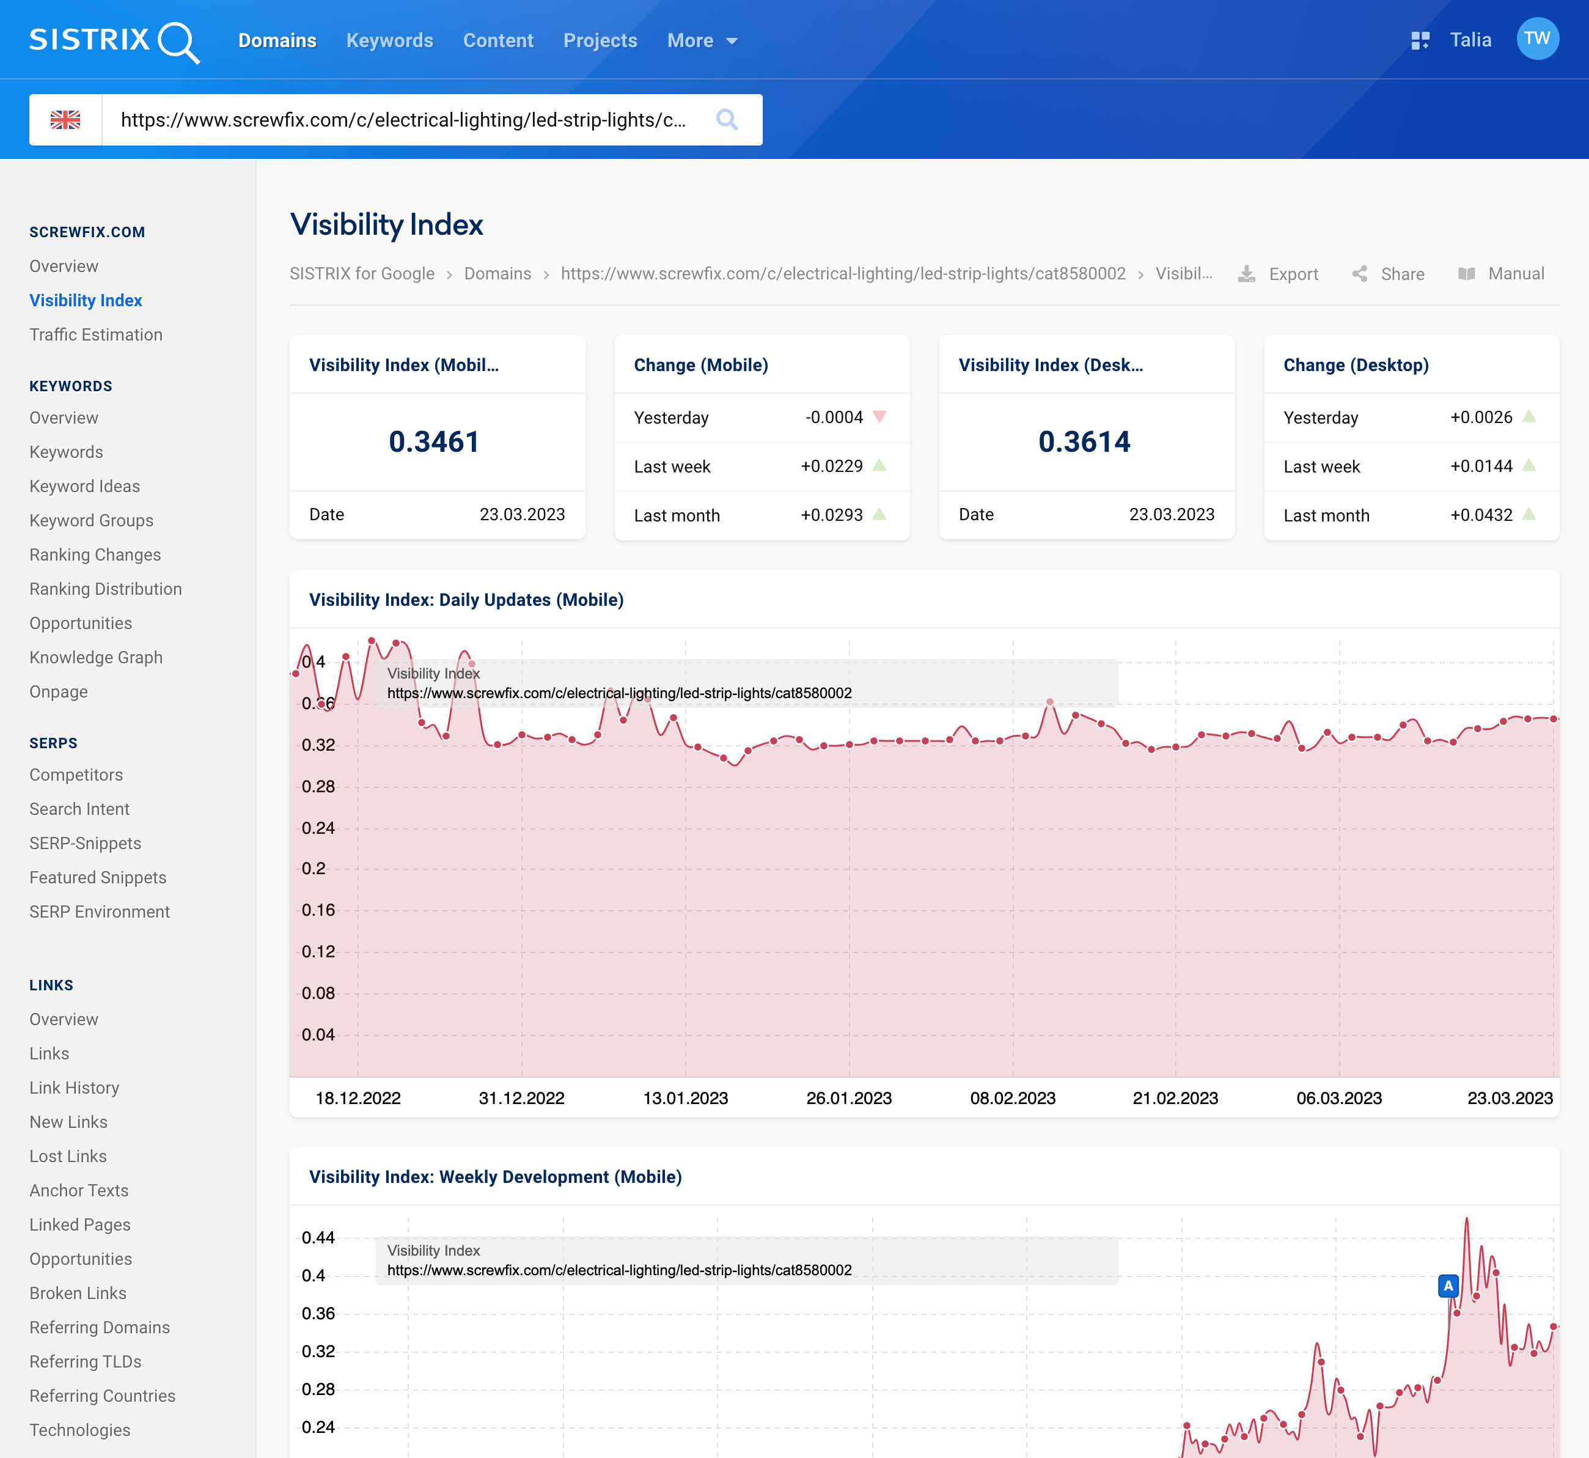Open the TW user avatar

click(x=1537, y=39)
